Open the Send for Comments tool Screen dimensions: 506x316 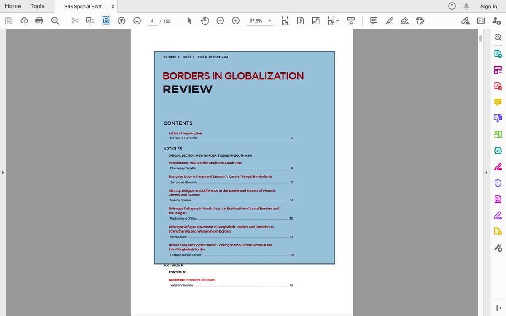(x=498, y=231)
